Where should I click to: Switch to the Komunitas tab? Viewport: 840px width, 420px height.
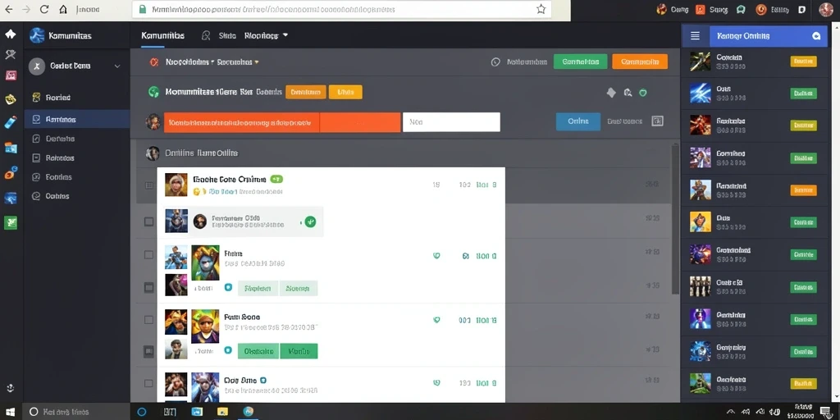pyautogui.click(x=163, y=35)
